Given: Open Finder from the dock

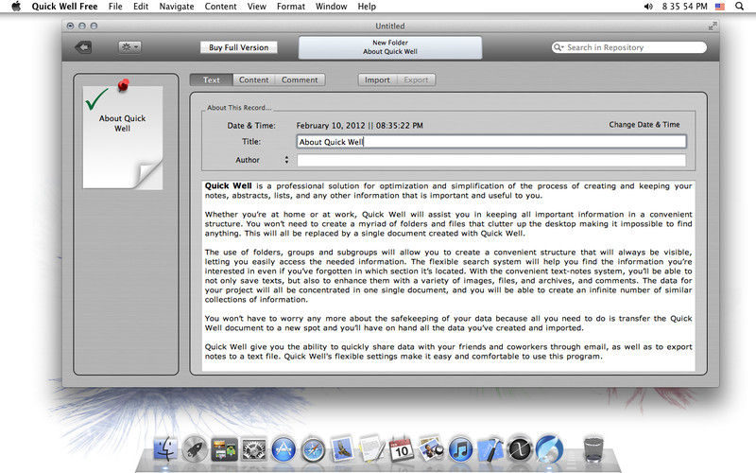Looking at the screenshot, I should [165, 449].
